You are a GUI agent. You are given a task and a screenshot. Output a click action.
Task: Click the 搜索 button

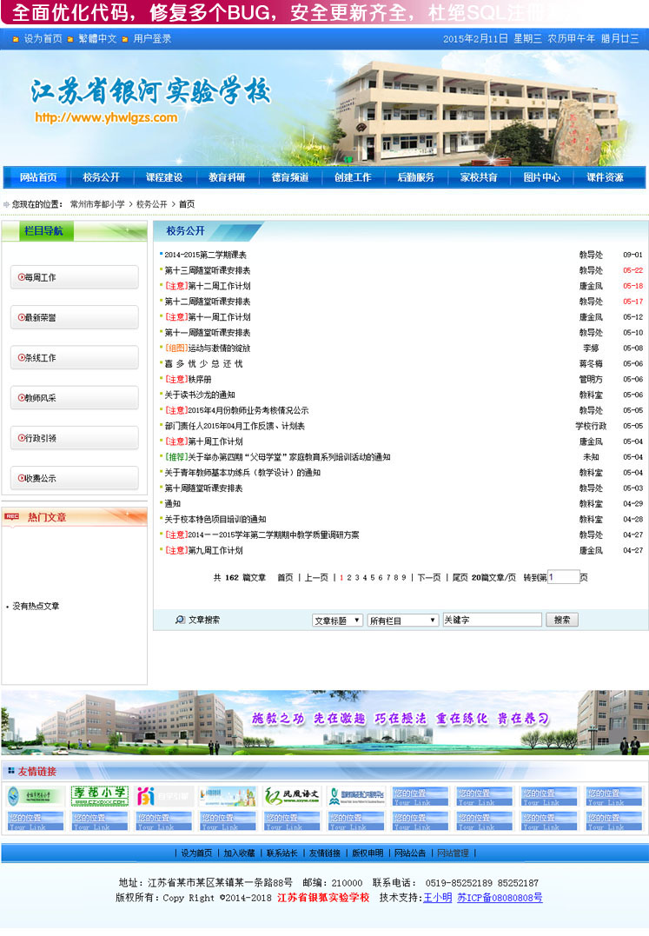pyautogui.click(x=562, y=620)
